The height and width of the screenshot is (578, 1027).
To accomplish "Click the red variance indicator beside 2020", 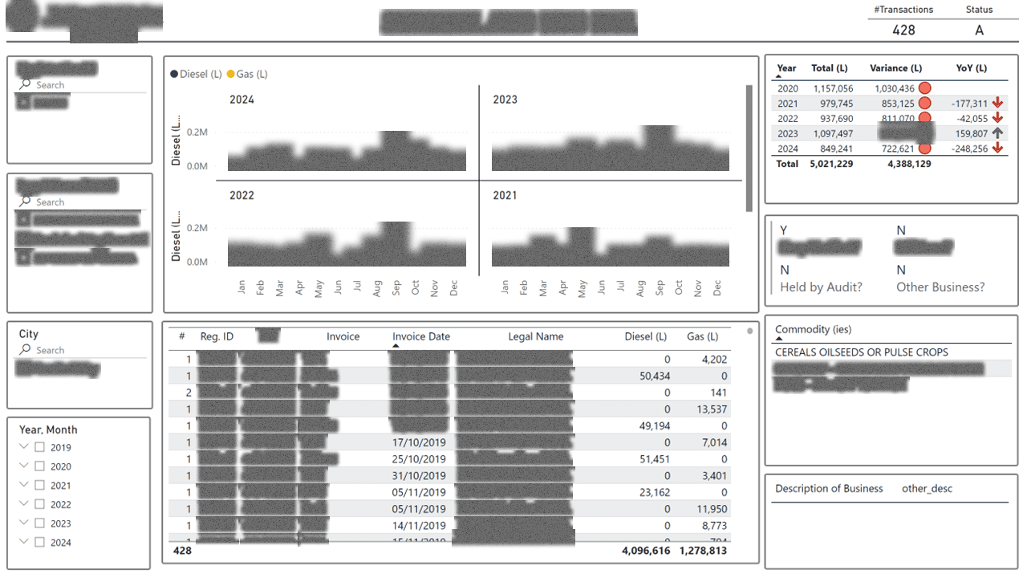I will [925, 88].
